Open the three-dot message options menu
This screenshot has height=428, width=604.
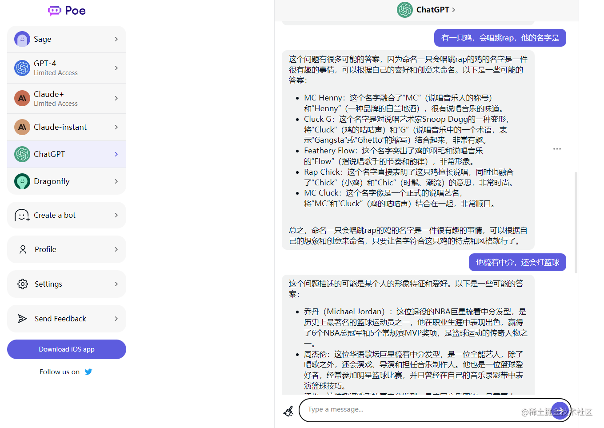point(557,149)
